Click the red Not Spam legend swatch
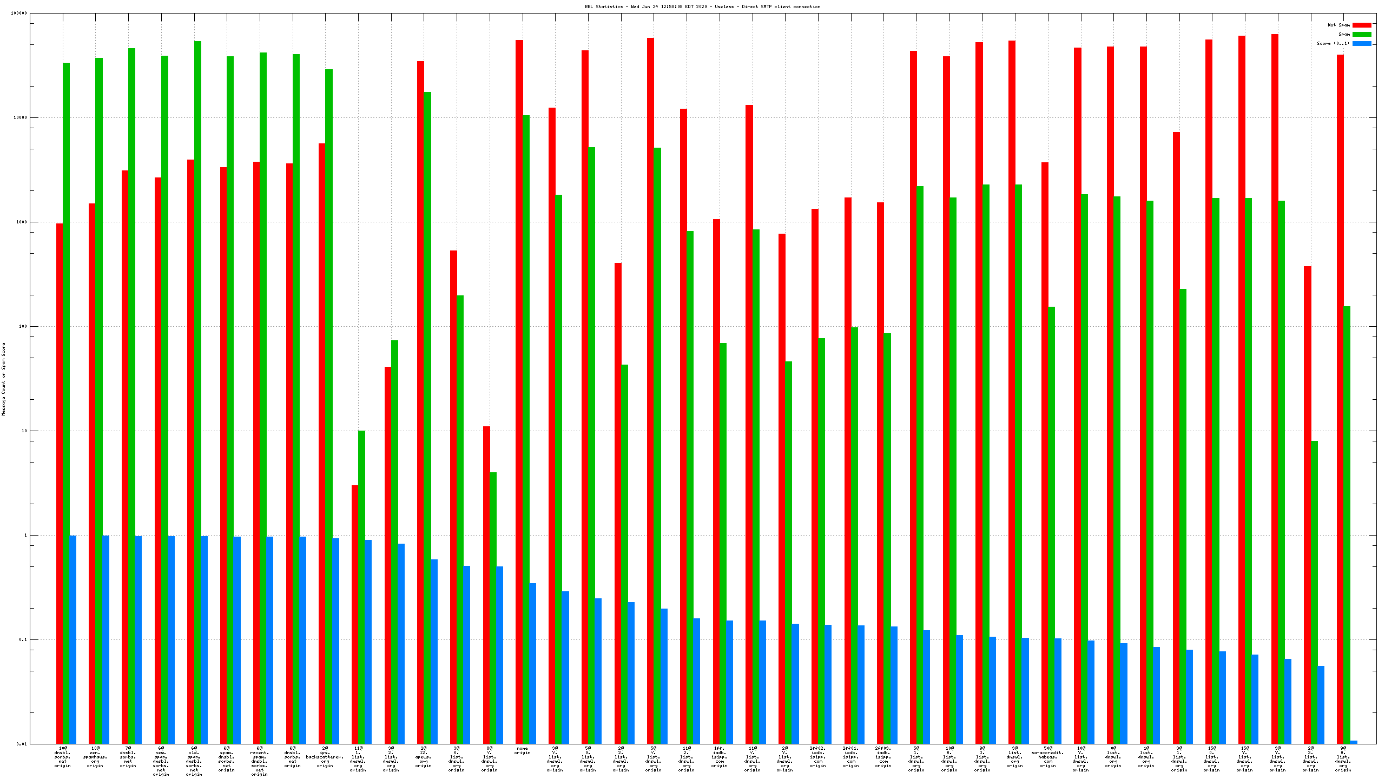Viewport: 1385px width, 779px height. (x=1362, y=25)
